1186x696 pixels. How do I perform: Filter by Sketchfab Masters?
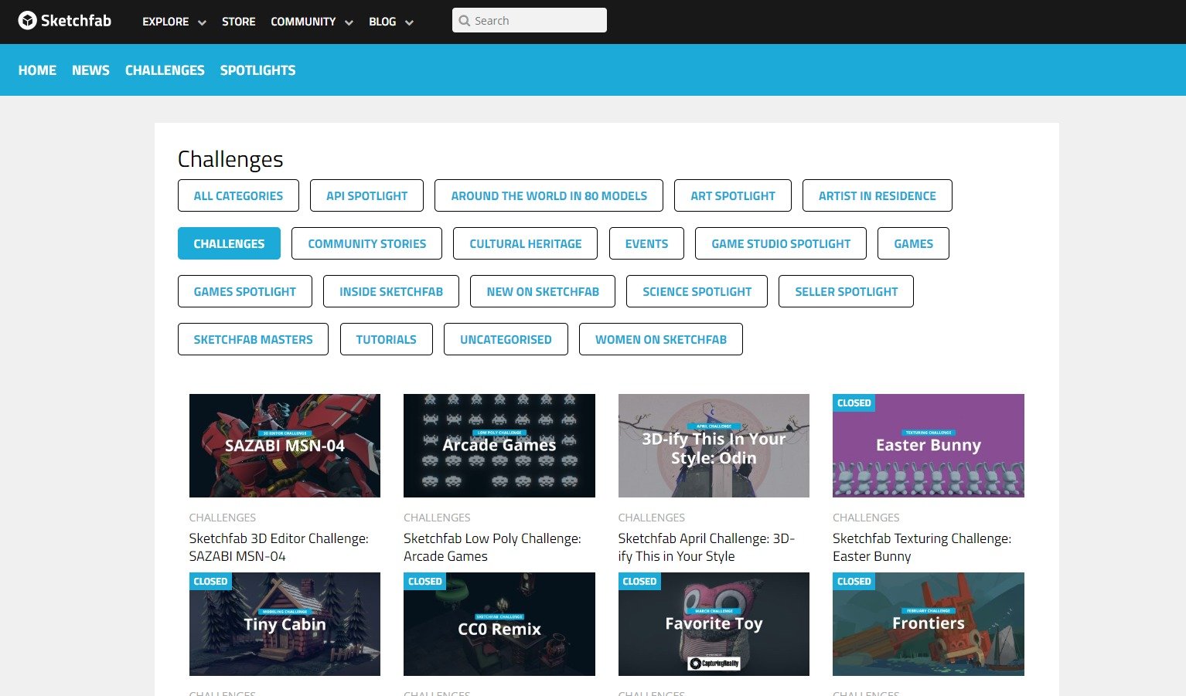(x=253, y=339)
